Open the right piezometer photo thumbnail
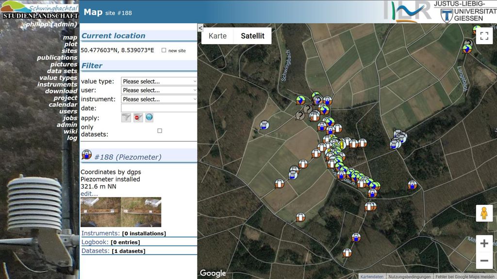 pyautogui.click(x=141, y=212)
